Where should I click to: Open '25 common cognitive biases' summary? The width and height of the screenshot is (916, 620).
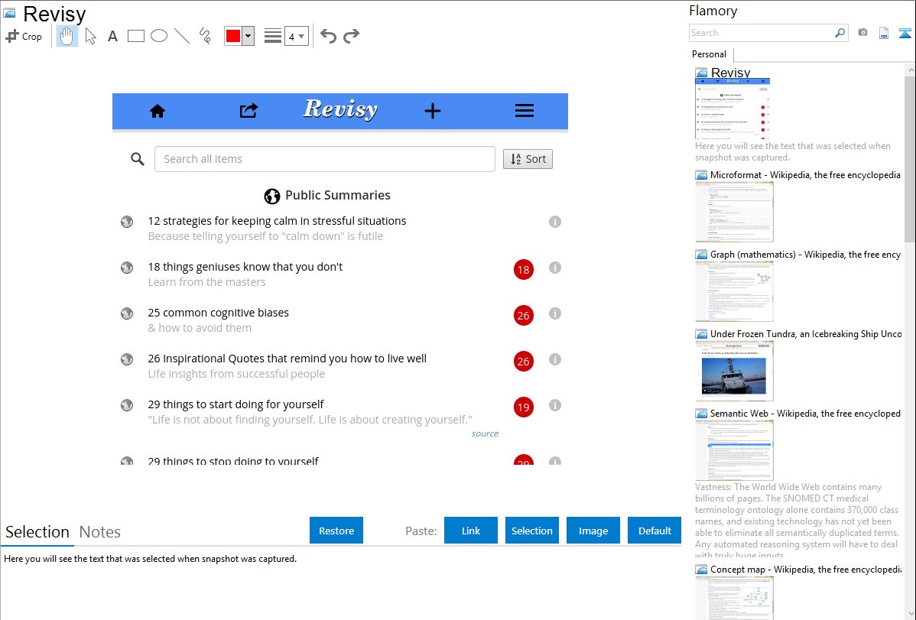(x=219, y=313)
